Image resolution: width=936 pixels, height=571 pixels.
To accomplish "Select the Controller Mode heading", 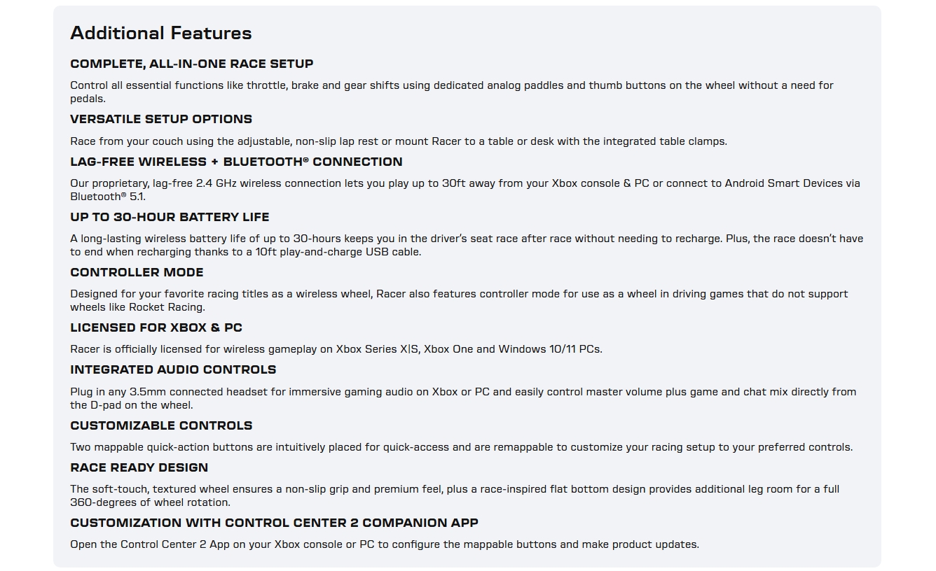I will click(x=137, y=272).
